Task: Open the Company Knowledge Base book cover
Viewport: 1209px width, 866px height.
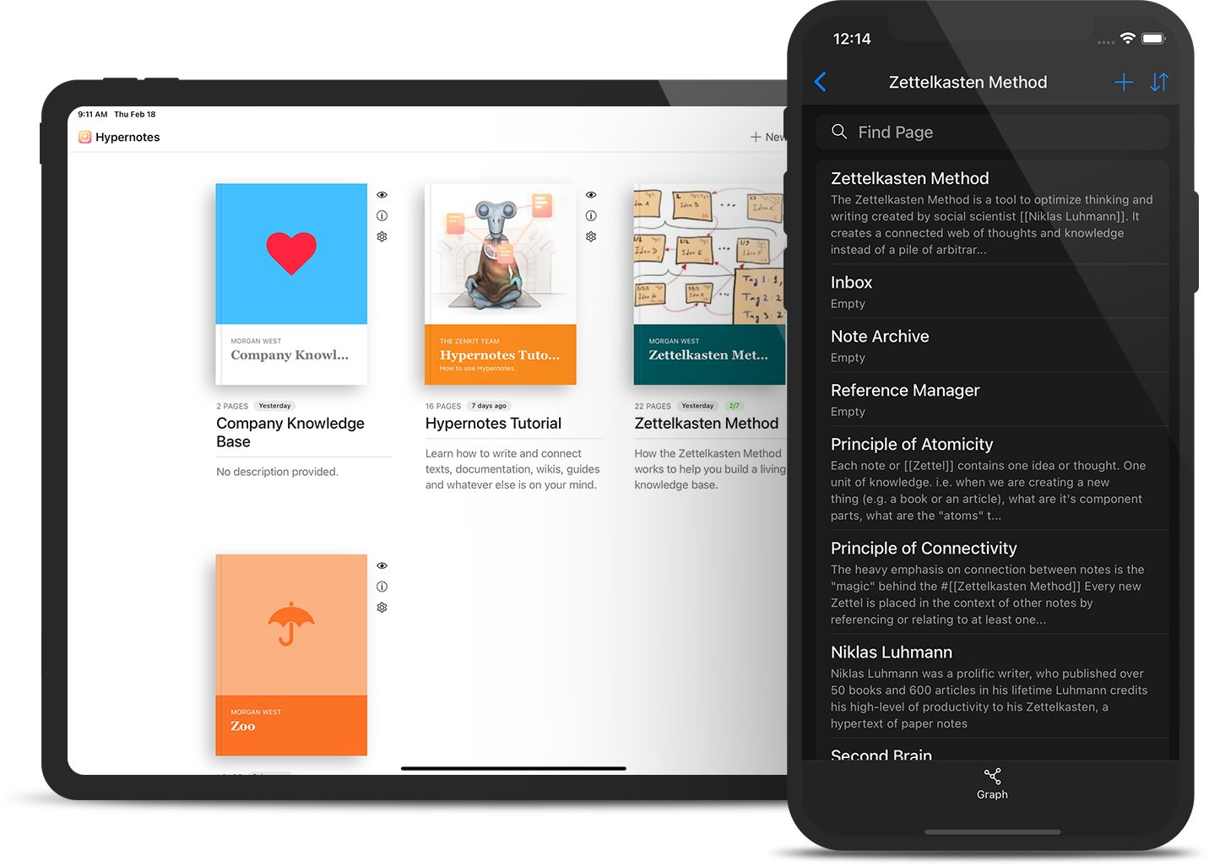Action: pos(291,284)
